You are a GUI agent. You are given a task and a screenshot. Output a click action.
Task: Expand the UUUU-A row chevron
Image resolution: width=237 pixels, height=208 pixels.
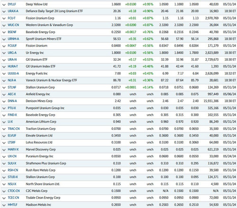pos(4,73)
